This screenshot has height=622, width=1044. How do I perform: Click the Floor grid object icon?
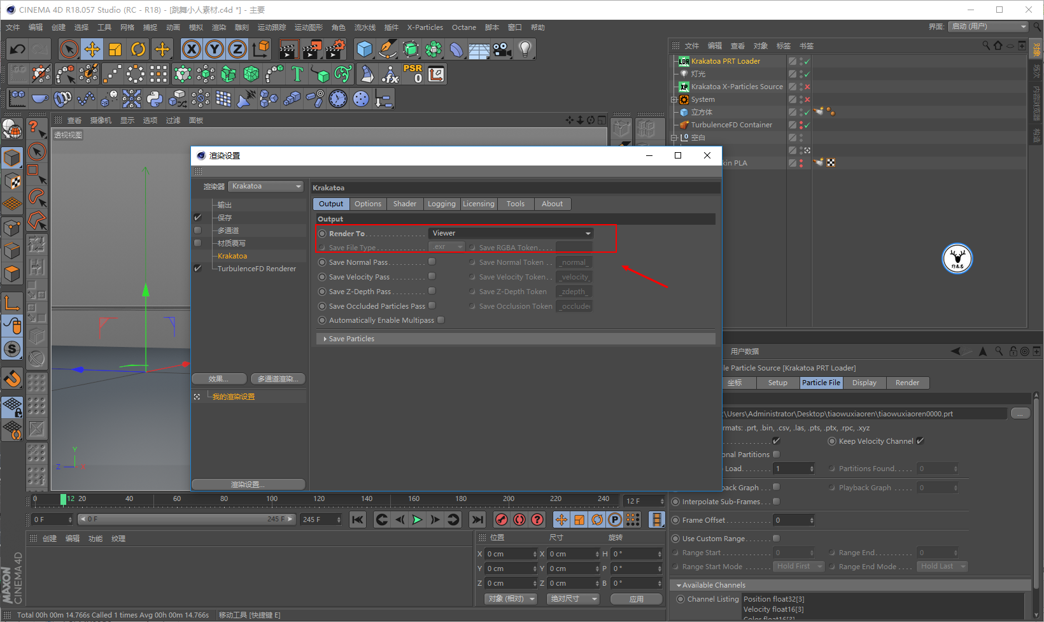tap(479, 49)
